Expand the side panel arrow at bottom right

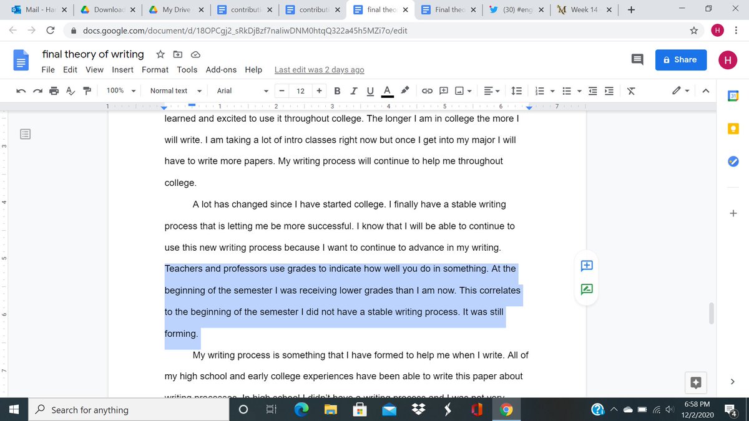point(733,382)
